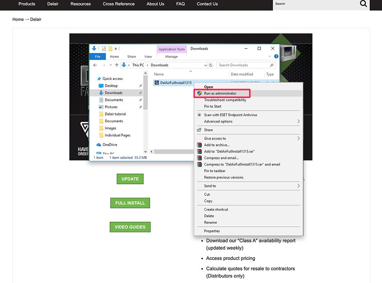This screenshot has height=283, width=382.
Task: Expand Advanced options submenu arrow
Action: point(298,121)
